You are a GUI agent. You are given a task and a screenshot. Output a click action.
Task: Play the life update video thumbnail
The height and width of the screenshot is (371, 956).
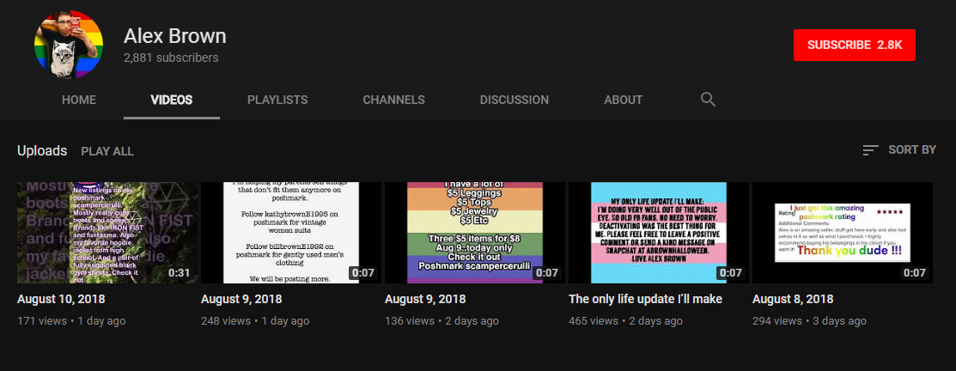click(659, 233)
